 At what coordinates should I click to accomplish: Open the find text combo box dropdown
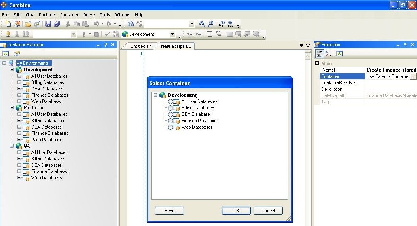192,24
